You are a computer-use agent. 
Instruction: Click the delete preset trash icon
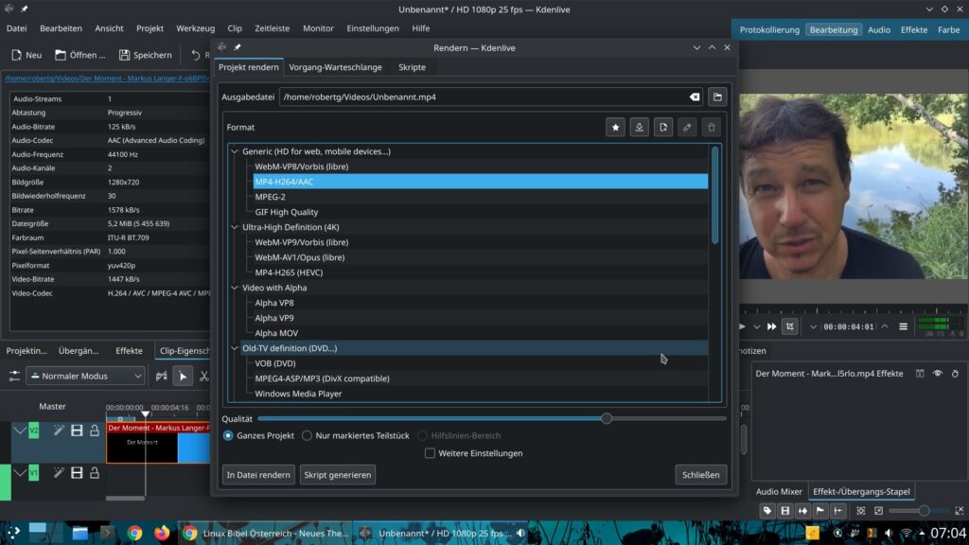(712, 128)
